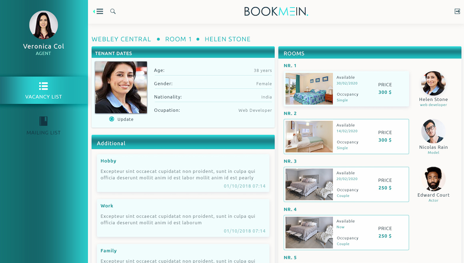464x263 pixels.
Task: Click the Update link under tenant photo
Action: [x=126, y=119]
